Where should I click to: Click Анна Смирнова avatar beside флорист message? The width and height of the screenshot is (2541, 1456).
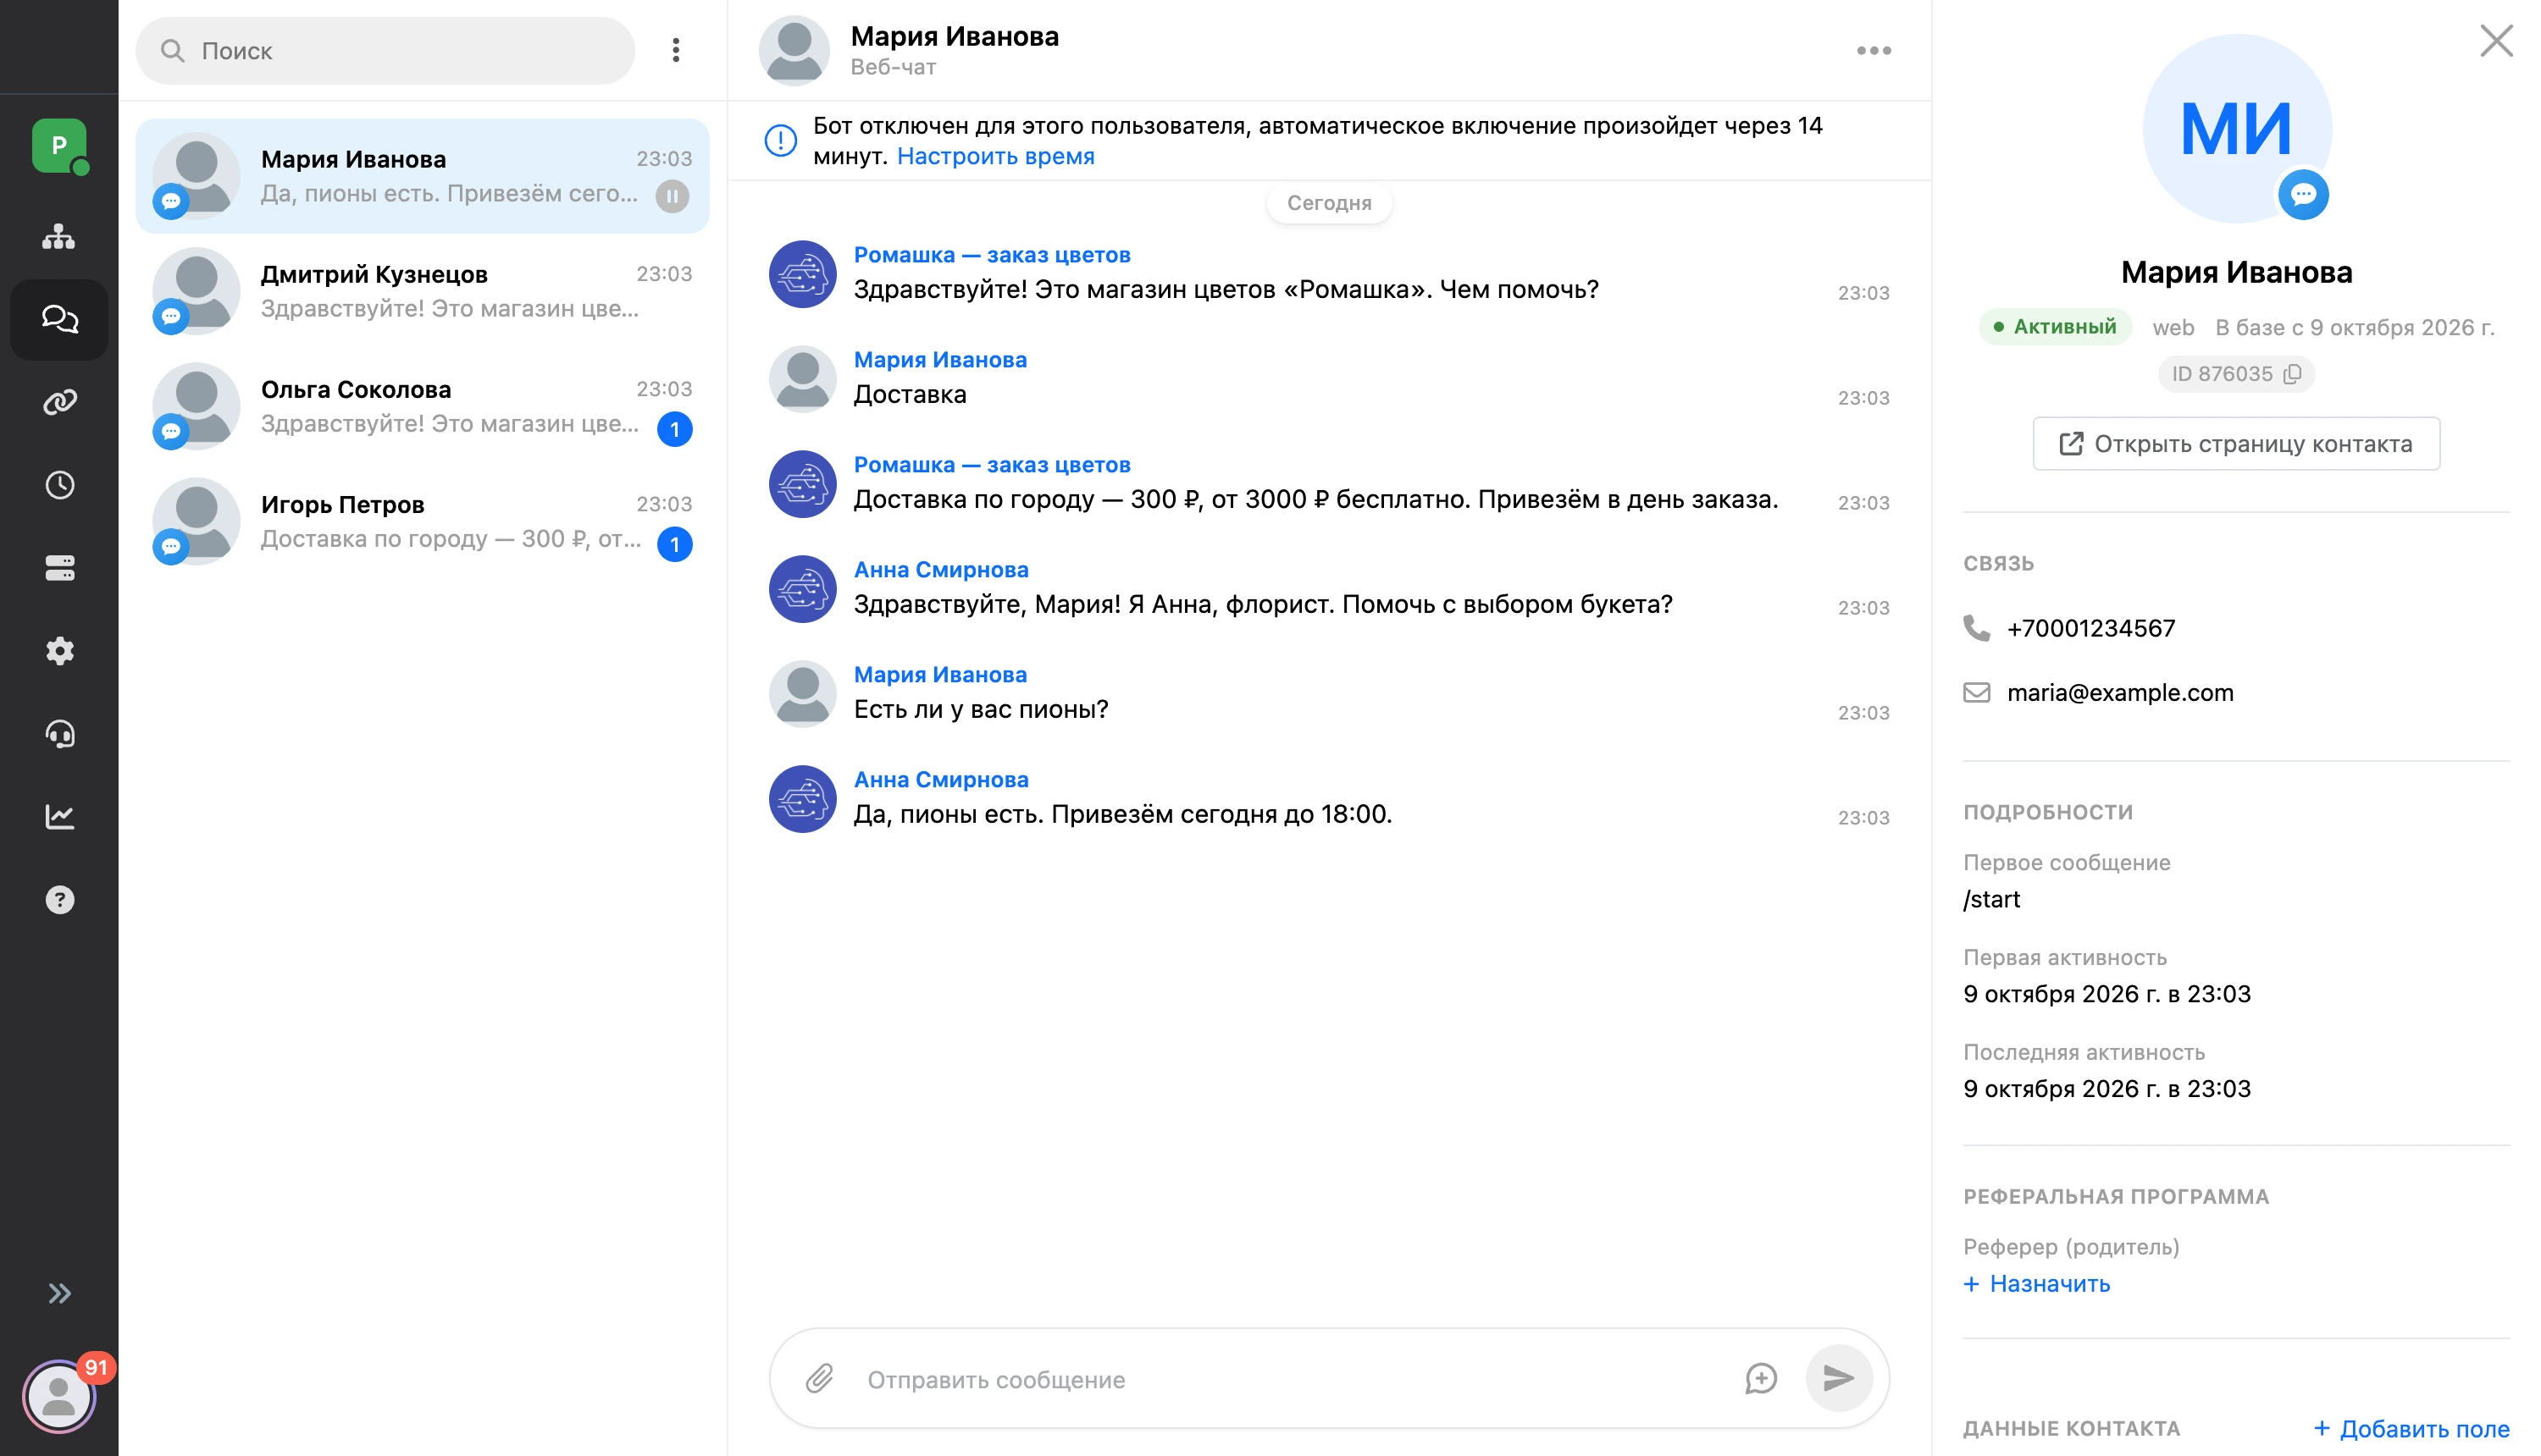point(802,589)
